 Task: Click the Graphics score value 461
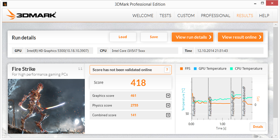pyautogui.click(x=133, y=96)
